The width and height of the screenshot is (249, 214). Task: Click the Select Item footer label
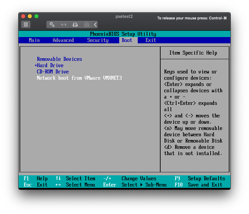coord(80,179)
